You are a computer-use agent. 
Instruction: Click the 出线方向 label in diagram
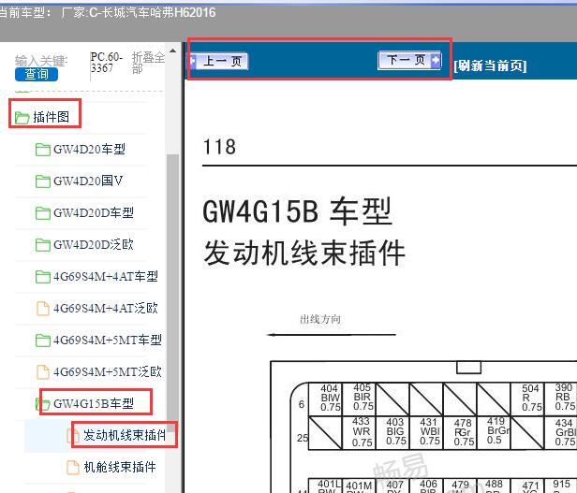click(320, 319)
